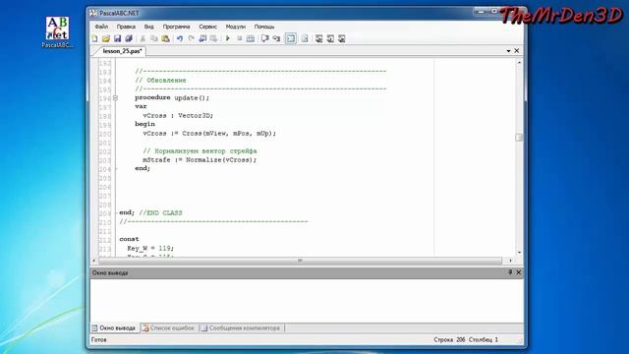Open the Сервис menu
The width and height of the screenshot is (629, 354).
pyautogui.click(x=207, y=27)
